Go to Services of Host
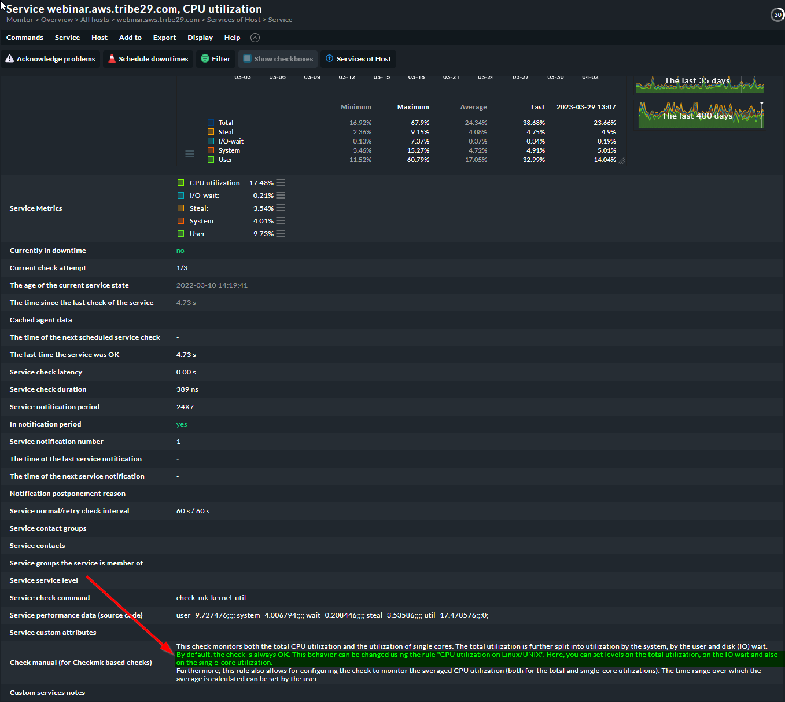The height and width of the screenshot is (702, 785). click(358, 59)
